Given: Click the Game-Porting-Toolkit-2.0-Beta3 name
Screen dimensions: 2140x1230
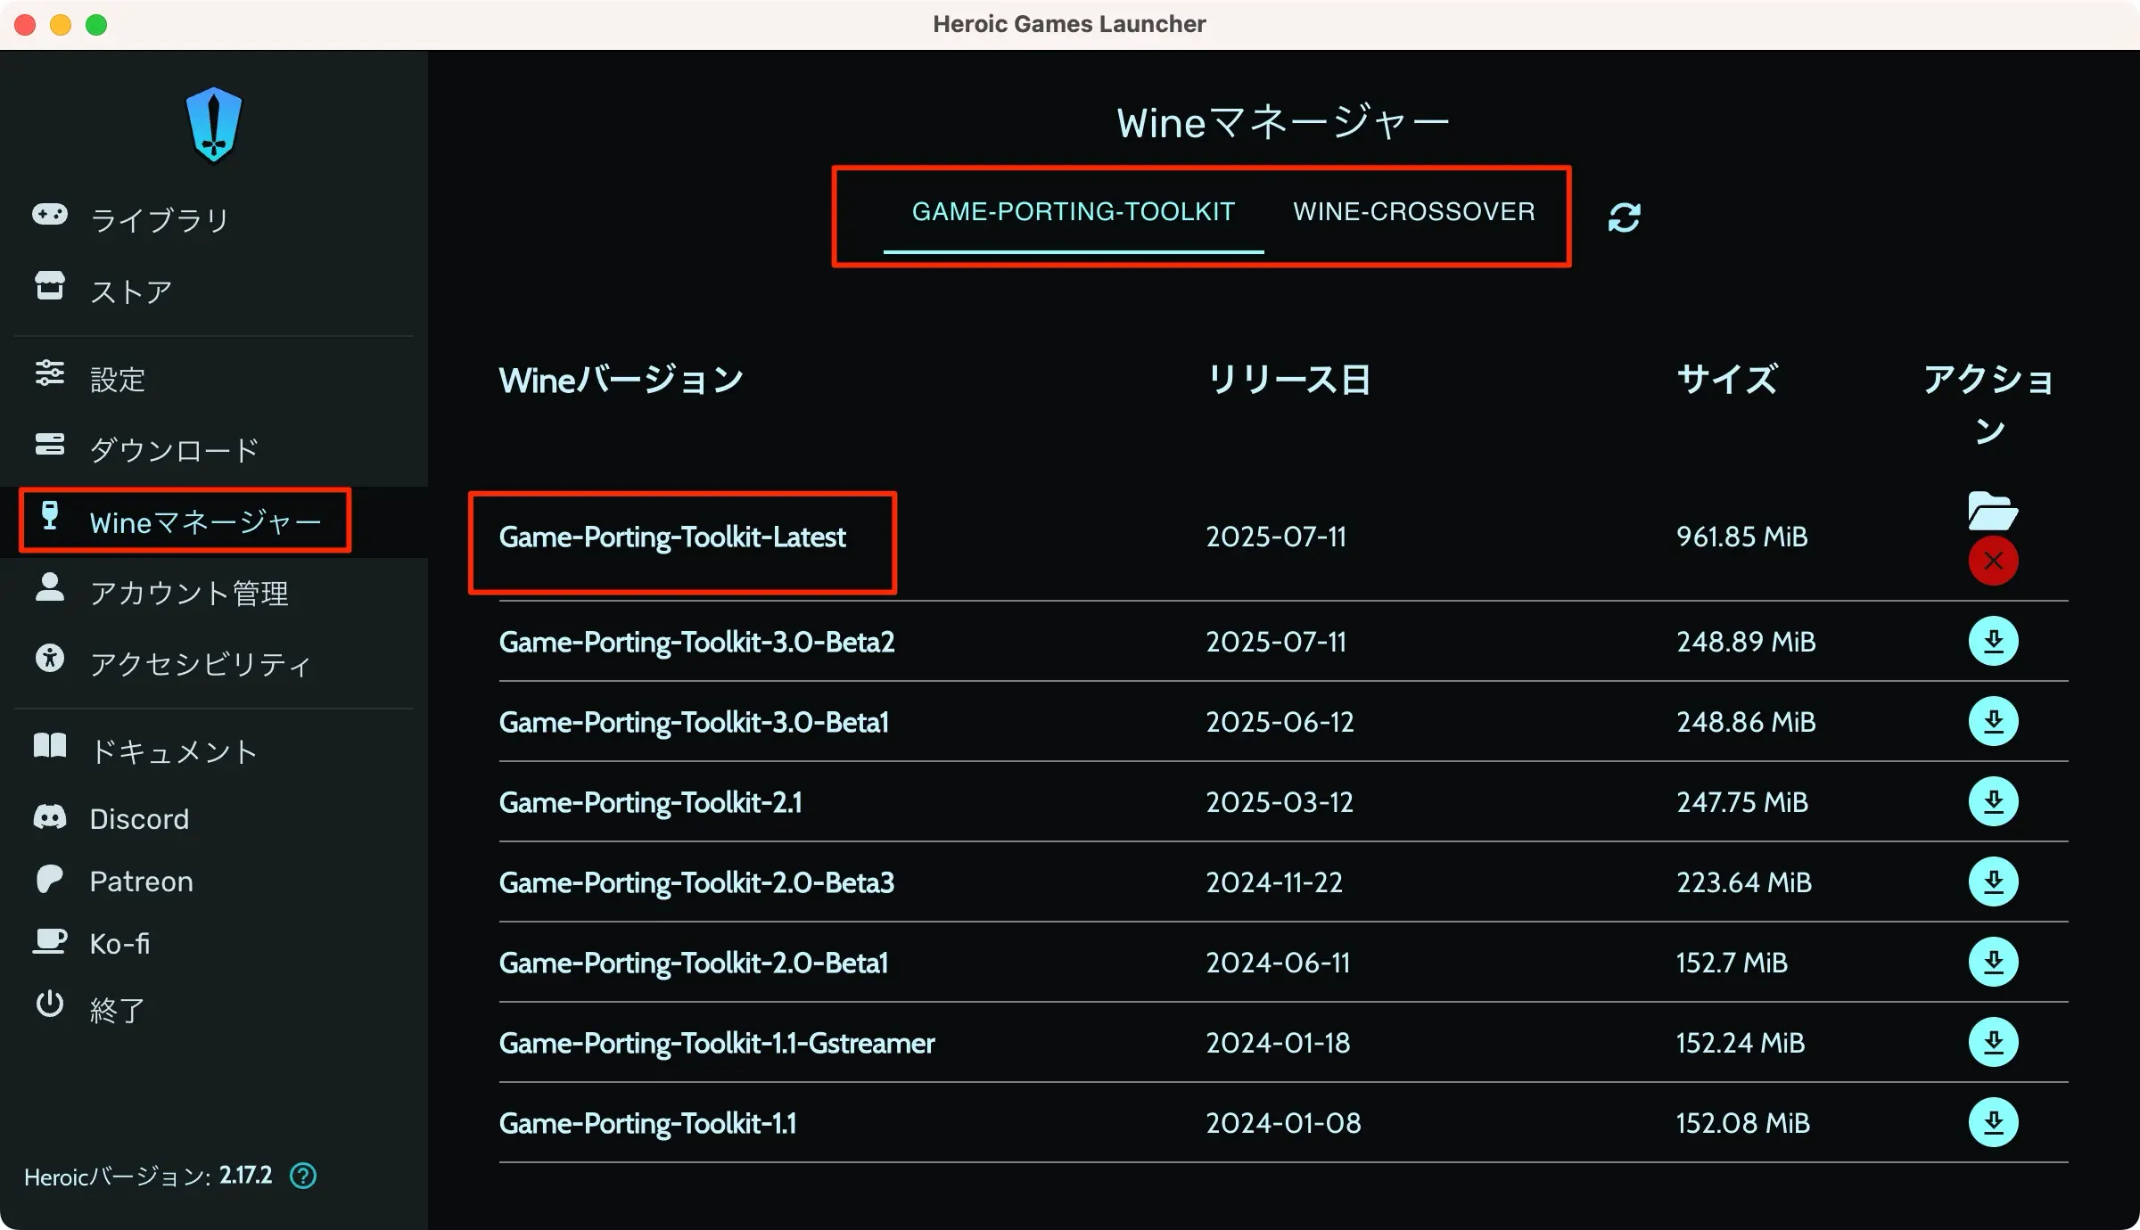Looking at the screenshot, I should pos(696,882).
